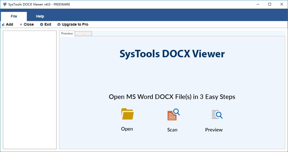Click the SysTools DOCX Viewer heading

coord(172,54)
